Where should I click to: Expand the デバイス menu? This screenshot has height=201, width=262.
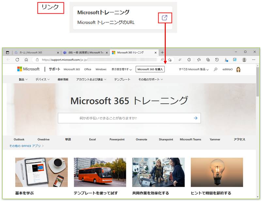click(42, 79)
